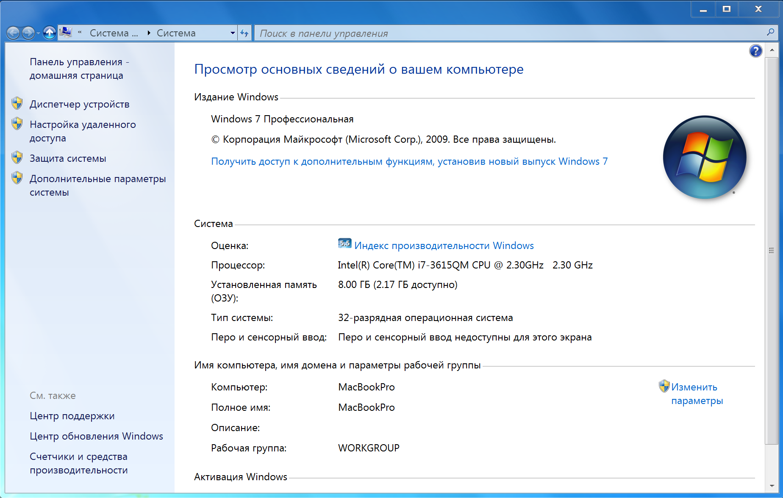The image size is (783, 498).
Task: Open Дополнительные параметры системы
Action: click(98, 185)
